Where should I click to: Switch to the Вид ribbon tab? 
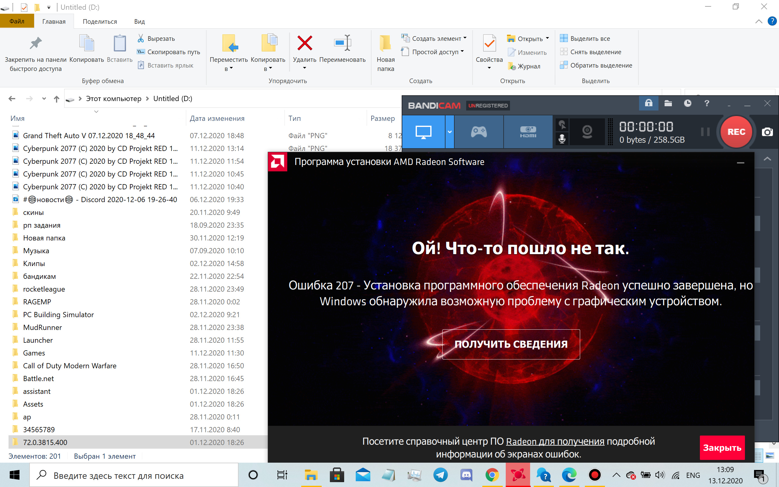tap(139, 21)
